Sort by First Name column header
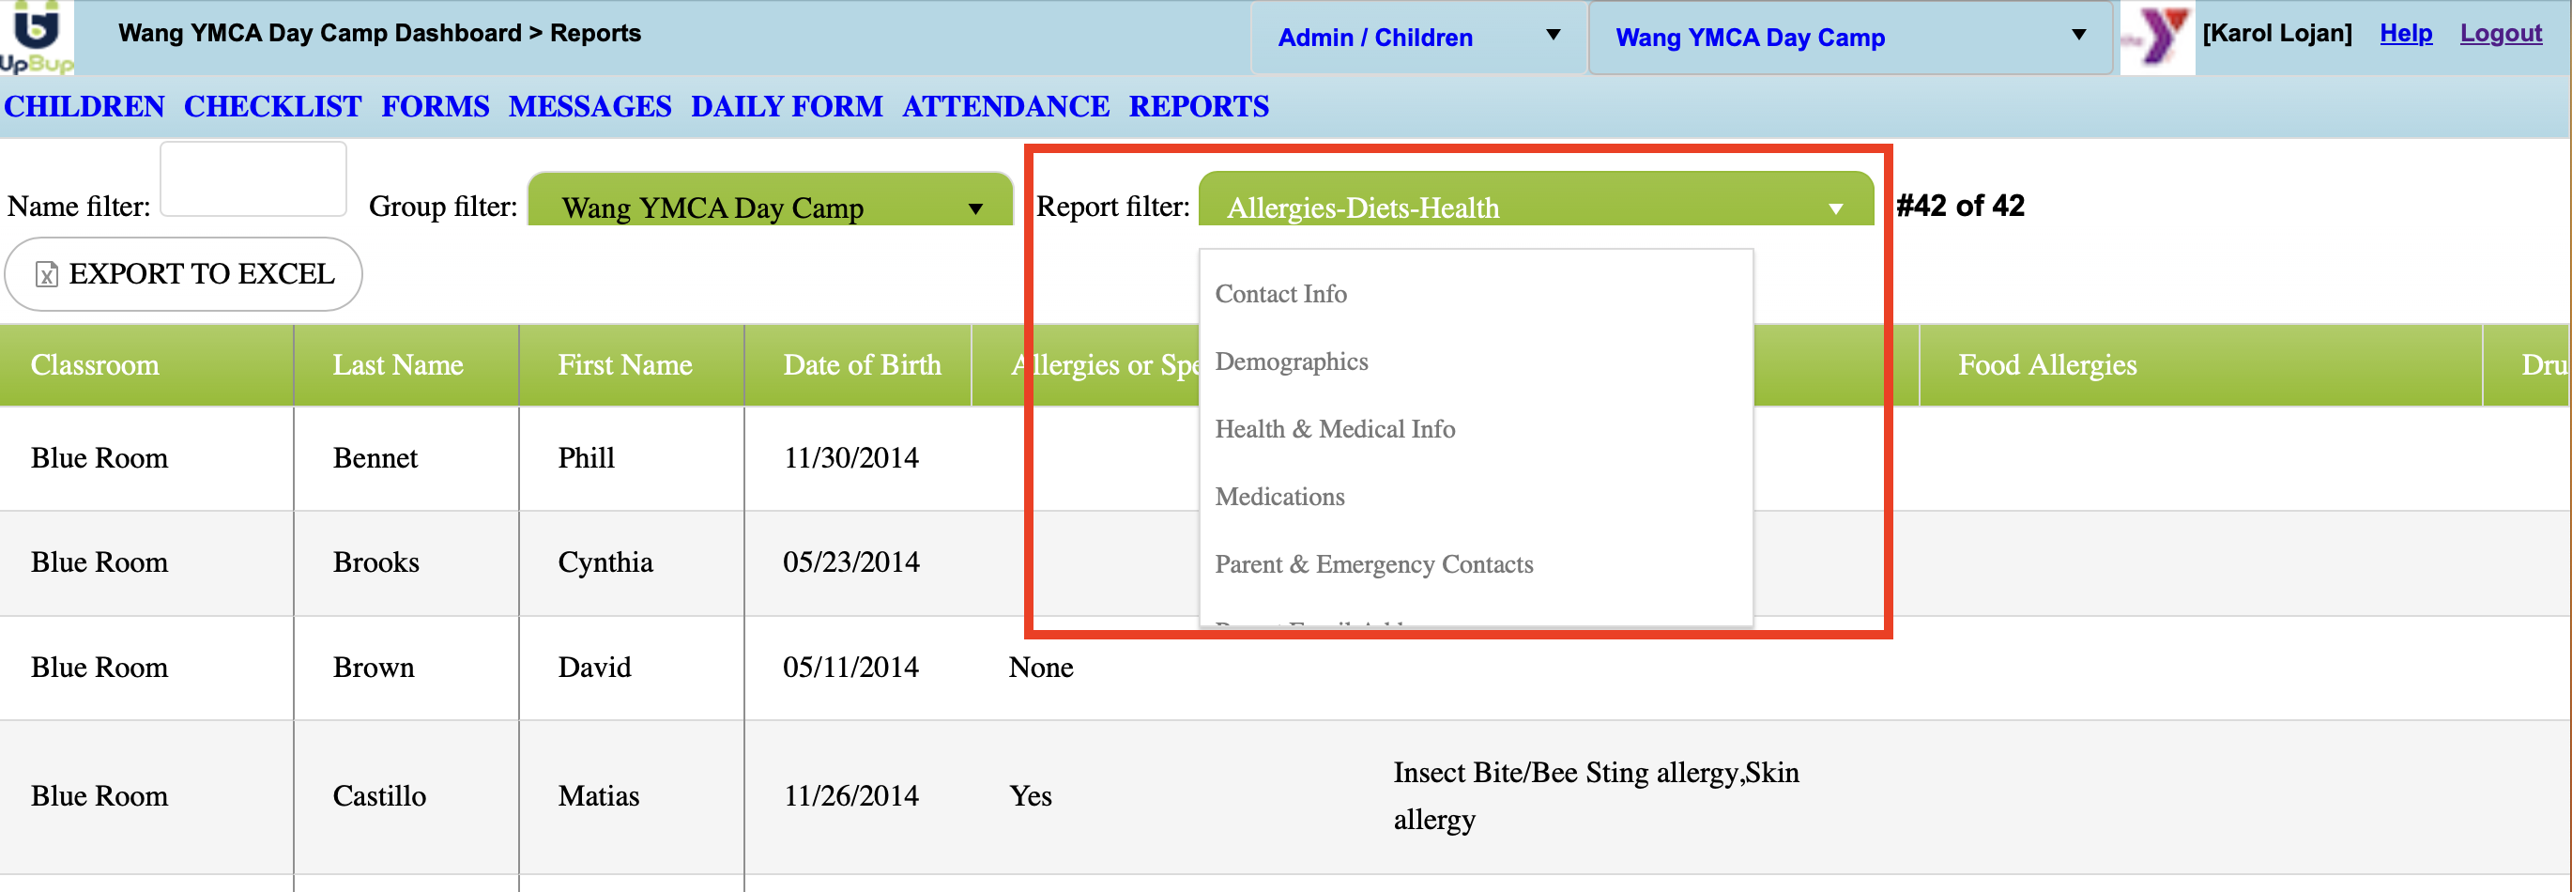Screen dimensions: 2572x892 632,364
